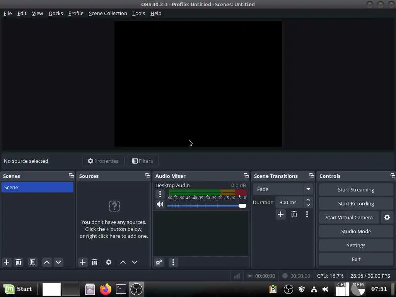
Task: Click the 28.06 / 30.00 FPS status
Action: (370, 276)
